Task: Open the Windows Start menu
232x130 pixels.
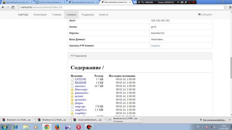Action: (x=4, y=127)
